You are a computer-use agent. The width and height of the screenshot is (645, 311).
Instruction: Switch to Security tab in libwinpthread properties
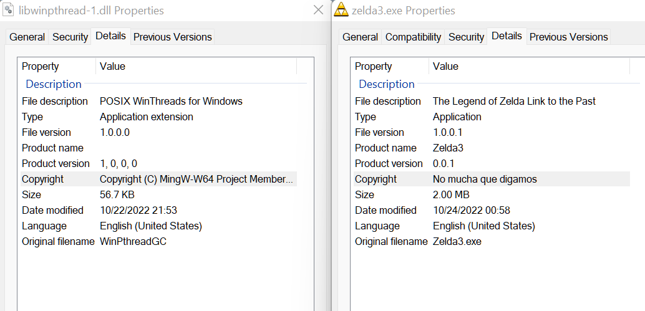click(70, 37)
